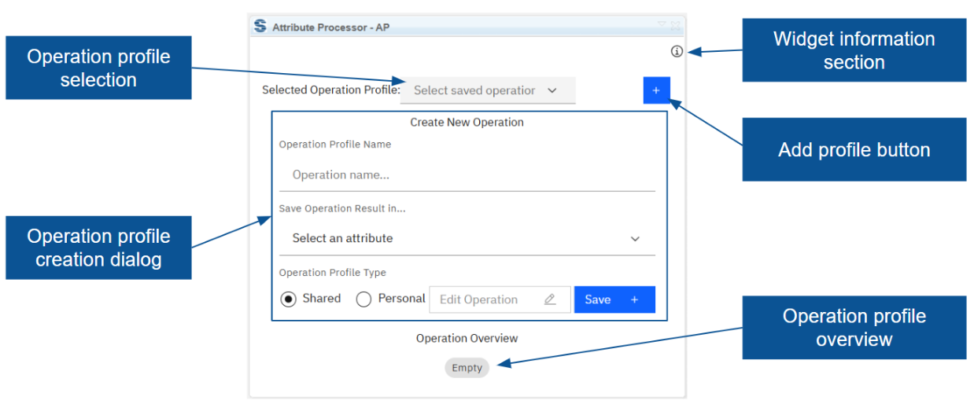Click the widget information icon
Screen dimensions: 974x404
point(677,52)
